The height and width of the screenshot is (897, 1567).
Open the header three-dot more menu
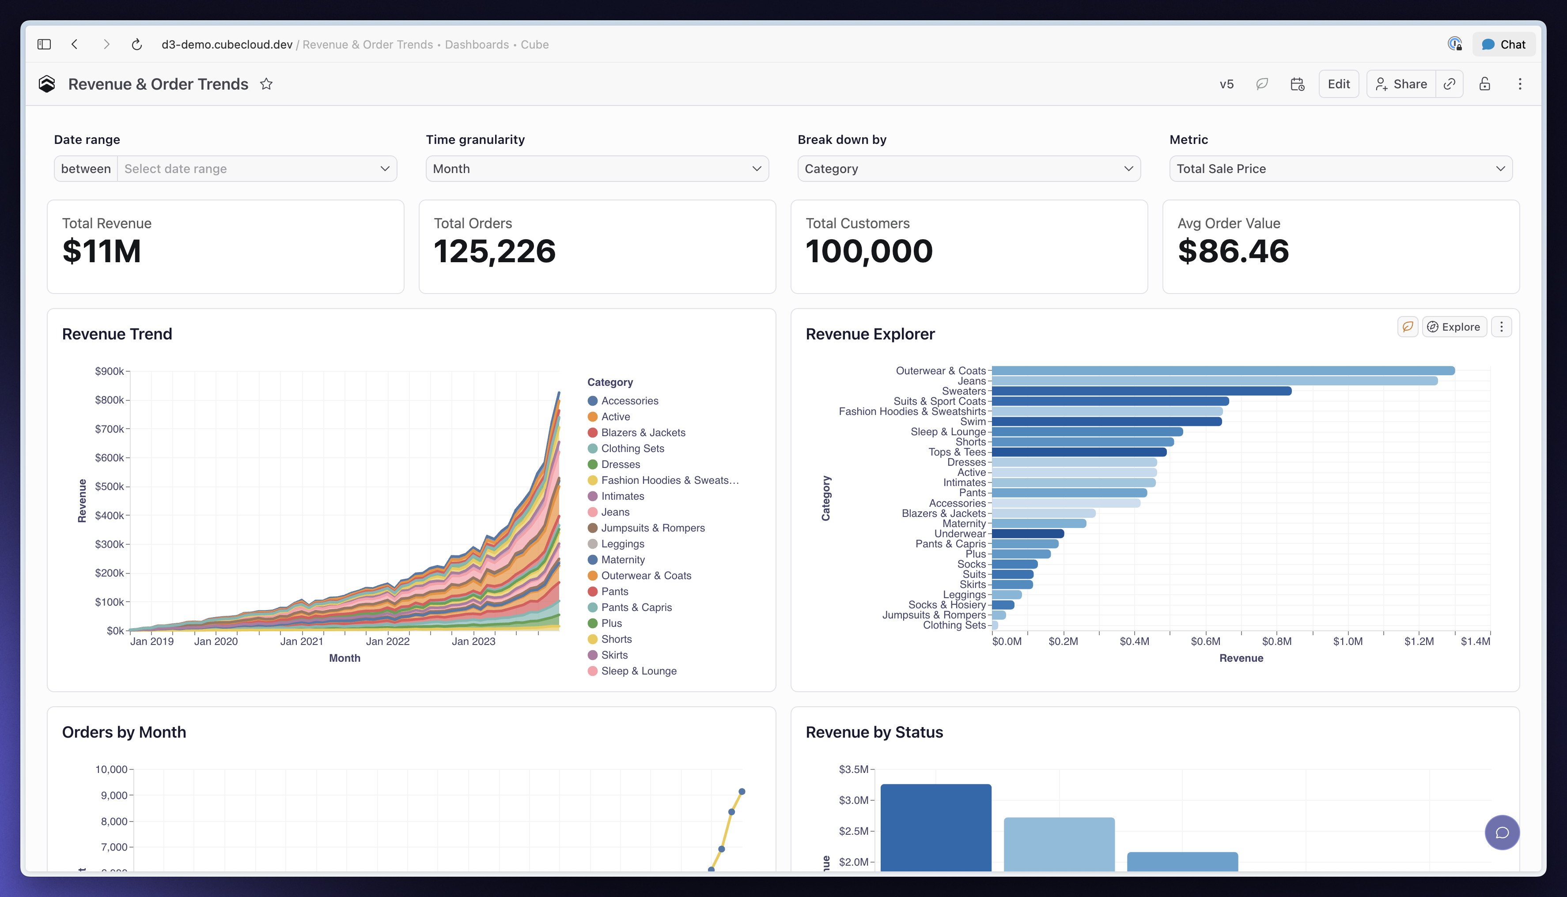coord(1520,84)
